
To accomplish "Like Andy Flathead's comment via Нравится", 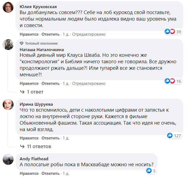I will (29, 173).
